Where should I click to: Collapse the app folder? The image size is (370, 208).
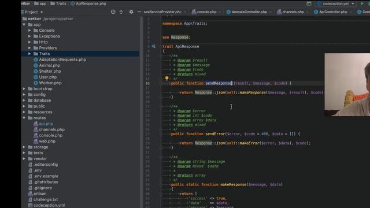pos(24,24)
